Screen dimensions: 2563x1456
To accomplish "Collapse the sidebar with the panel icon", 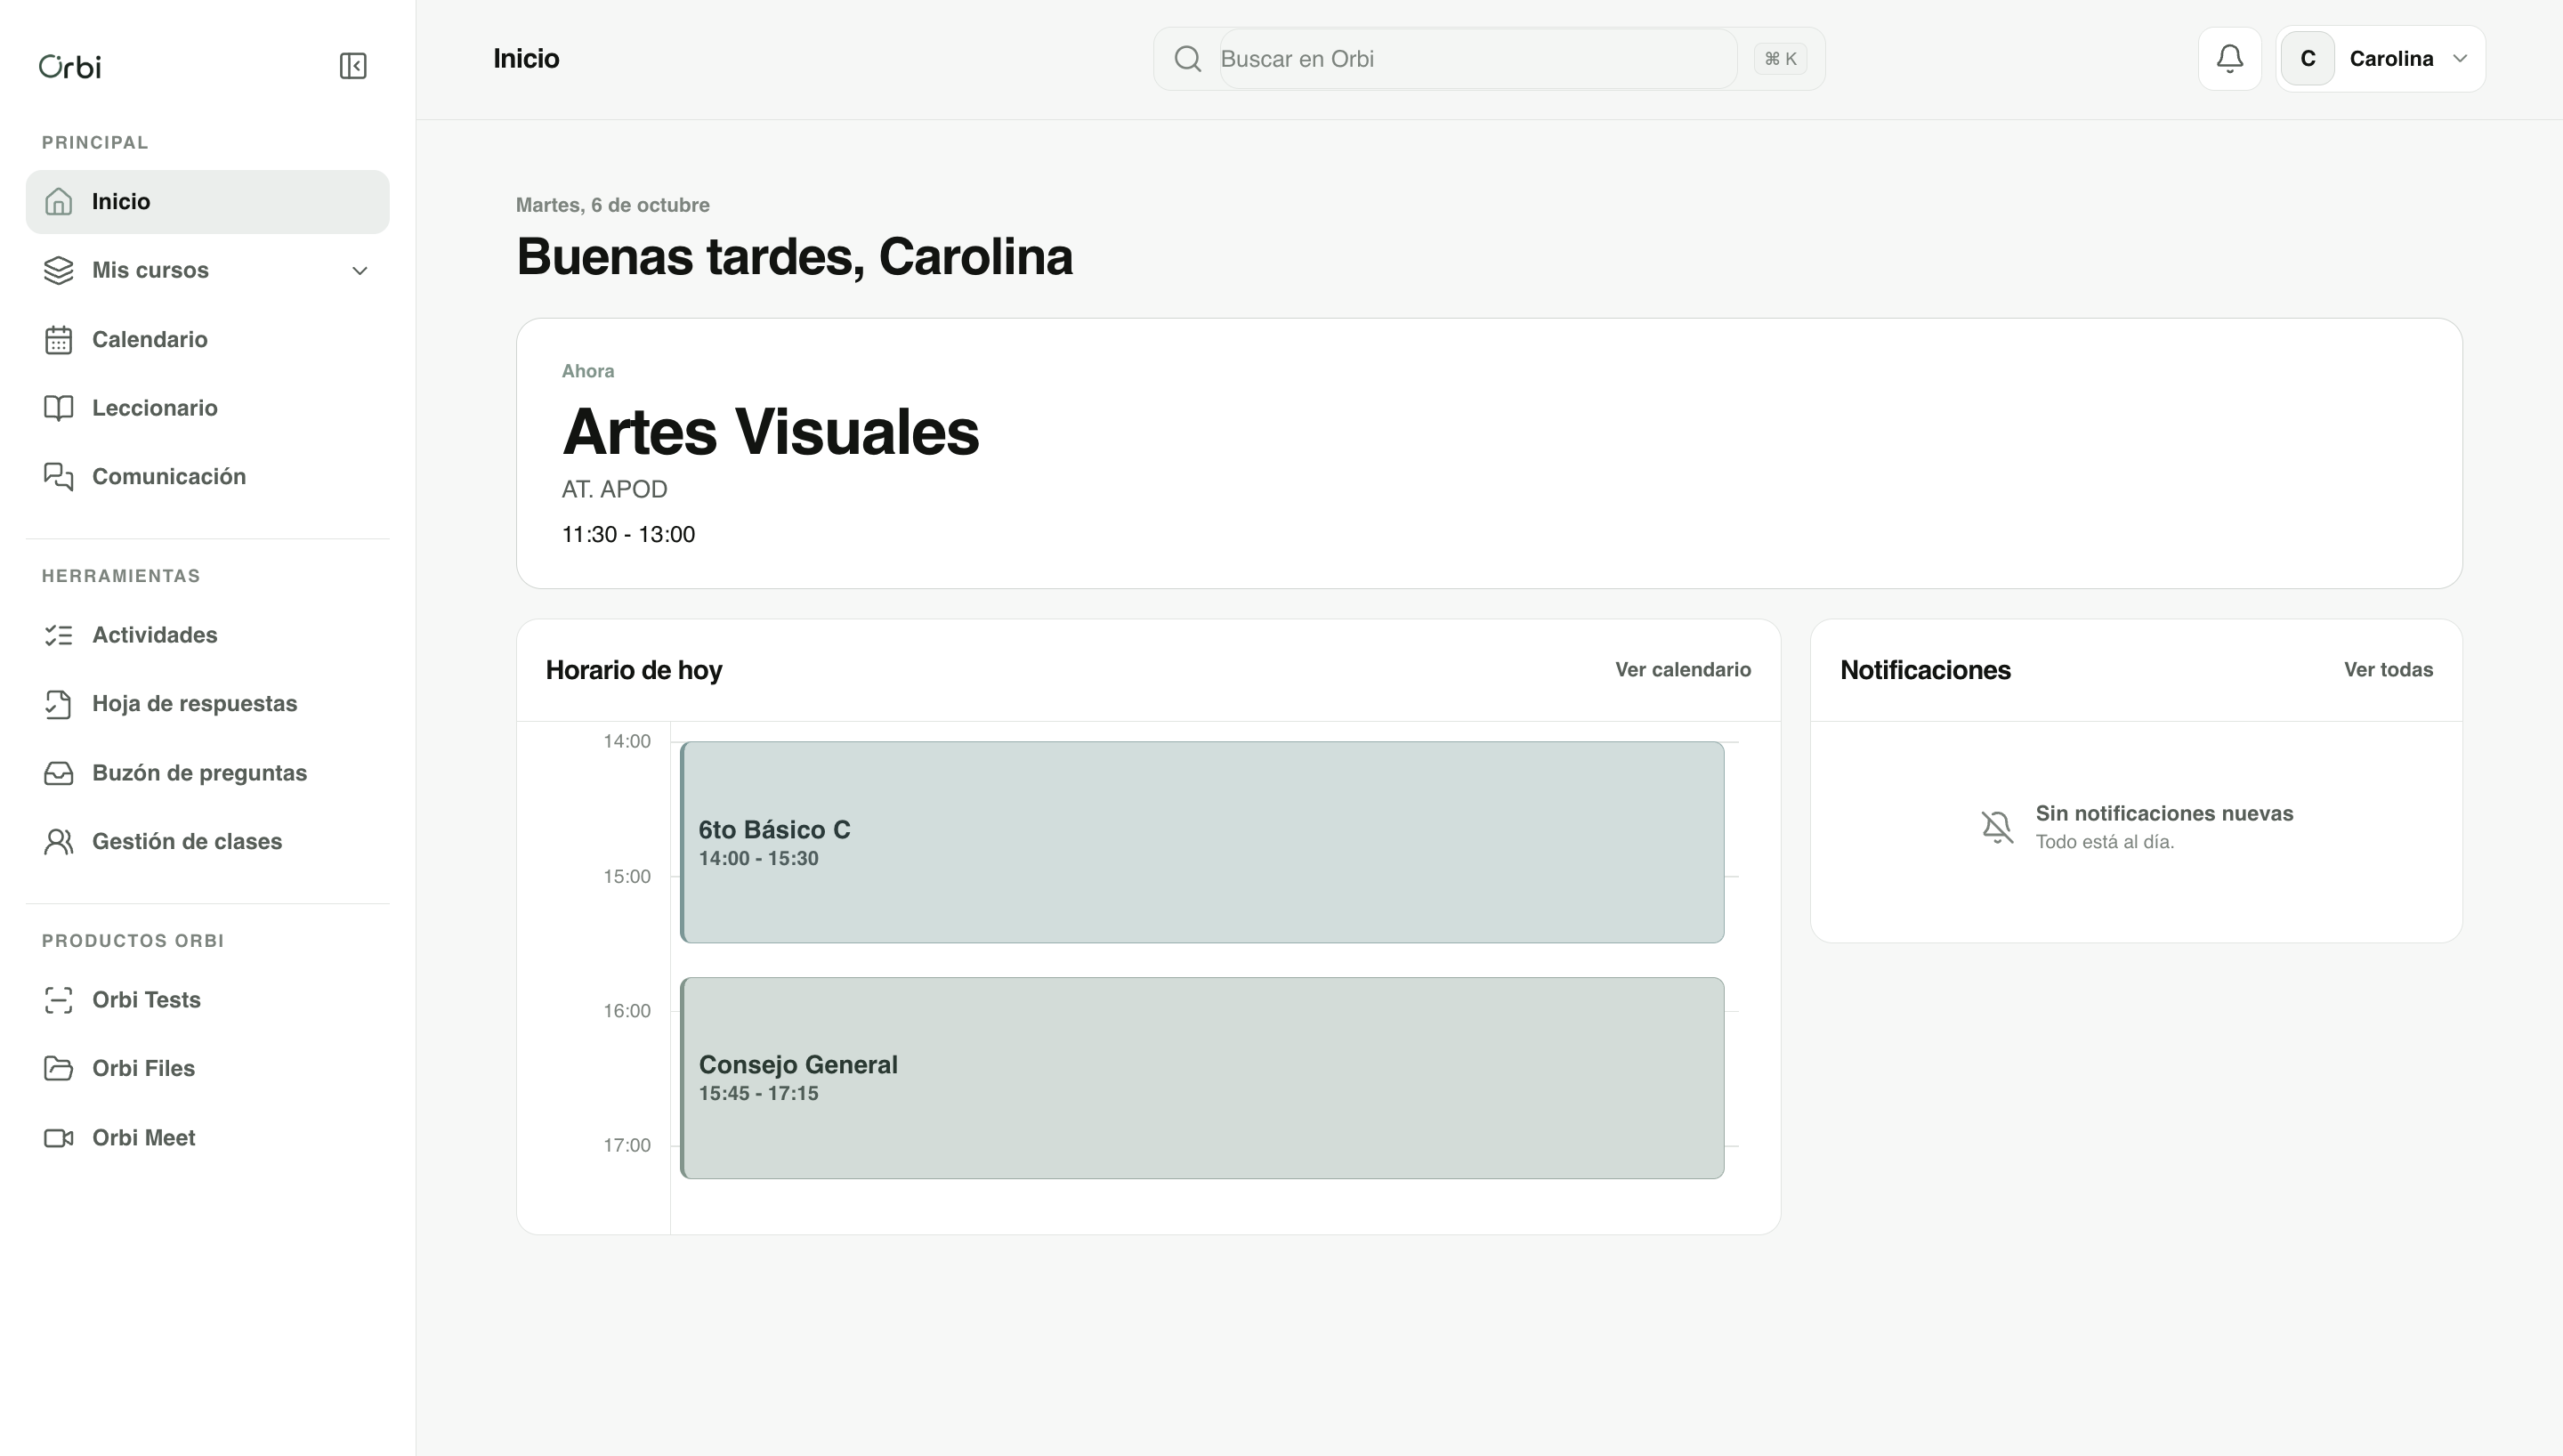I will tap(353, 66).
